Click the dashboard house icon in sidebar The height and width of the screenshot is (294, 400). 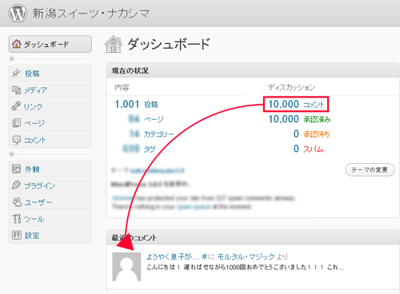click(17, 44)
